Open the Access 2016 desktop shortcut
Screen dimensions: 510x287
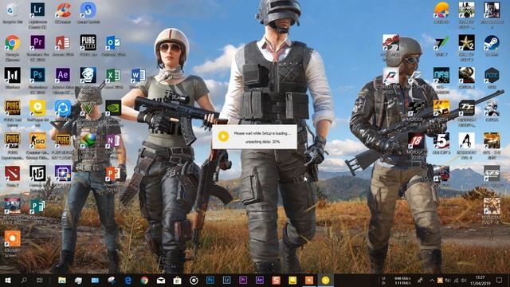pos(63,42)
